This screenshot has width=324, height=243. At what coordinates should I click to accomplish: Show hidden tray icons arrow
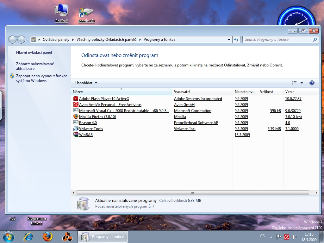[271, 237]
